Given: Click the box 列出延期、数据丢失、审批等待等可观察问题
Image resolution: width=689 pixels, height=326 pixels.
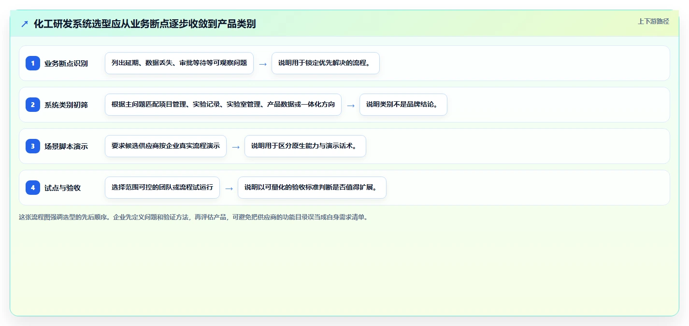Looking at the screenshot, I should click(179, 63).
